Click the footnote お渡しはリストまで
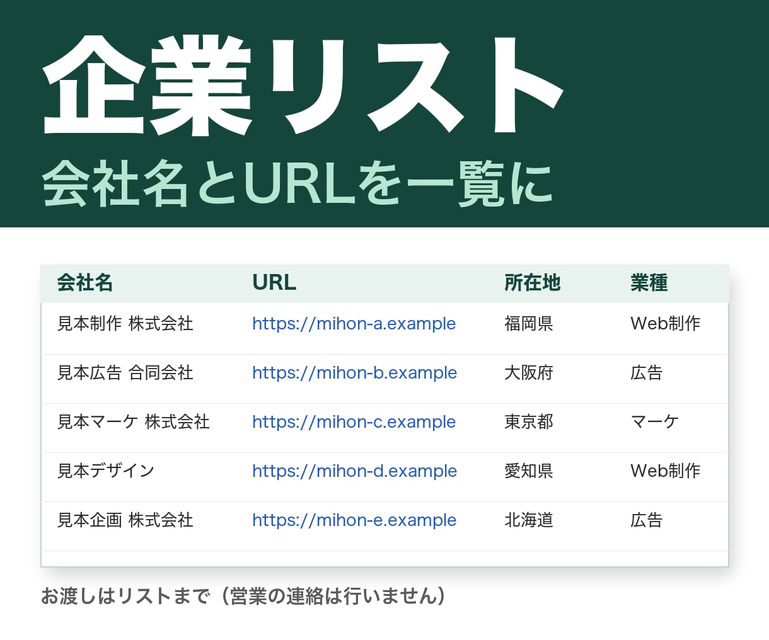 click(x=243, y=596)
